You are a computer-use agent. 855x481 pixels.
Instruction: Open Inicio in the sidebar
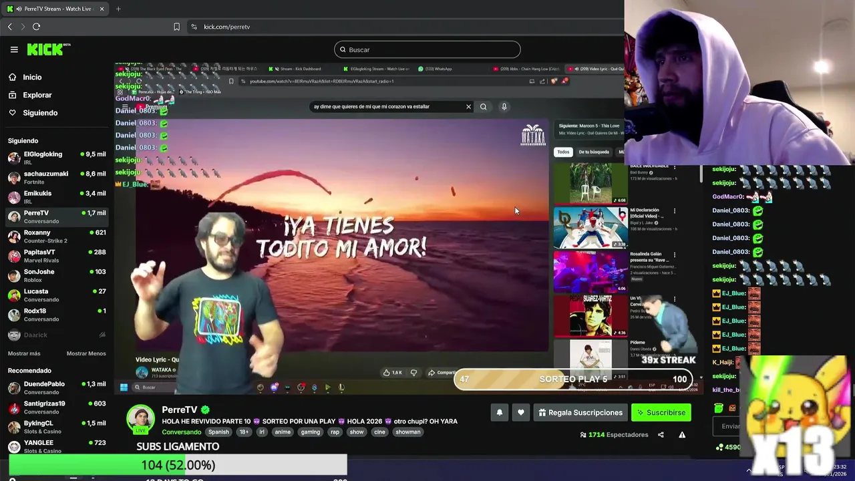tap(32, 77)
